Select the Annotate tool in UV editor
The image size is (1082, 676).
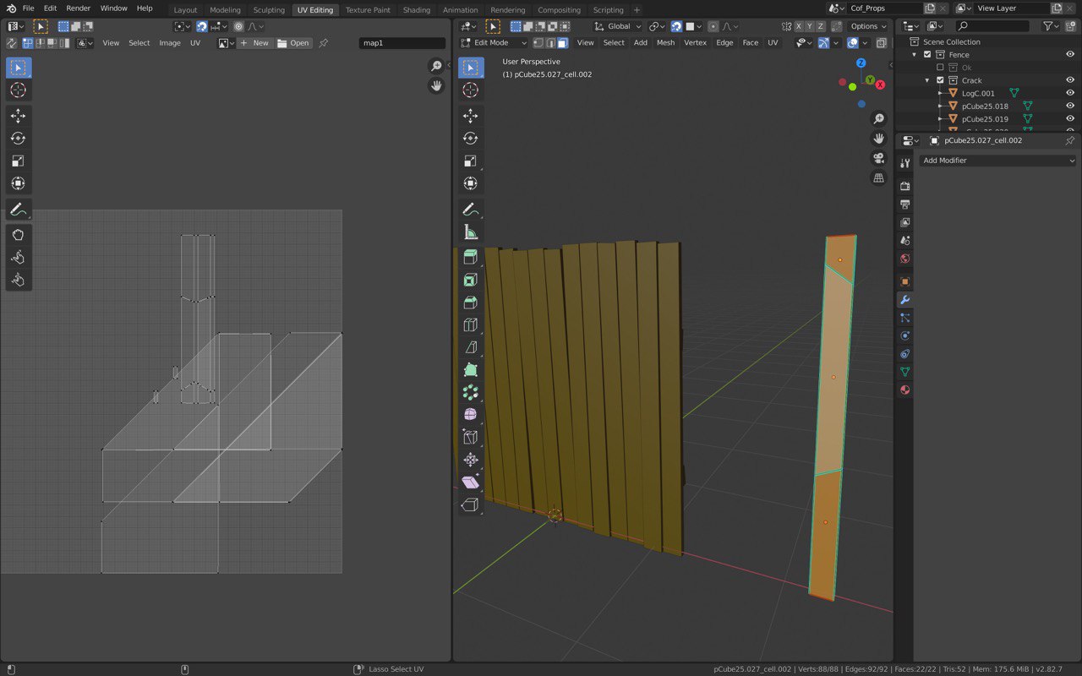tap(18, 209)
